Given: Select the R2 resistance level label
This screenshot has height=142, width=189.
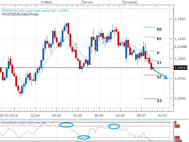Looking at the screenshot, I should point(159,29).
